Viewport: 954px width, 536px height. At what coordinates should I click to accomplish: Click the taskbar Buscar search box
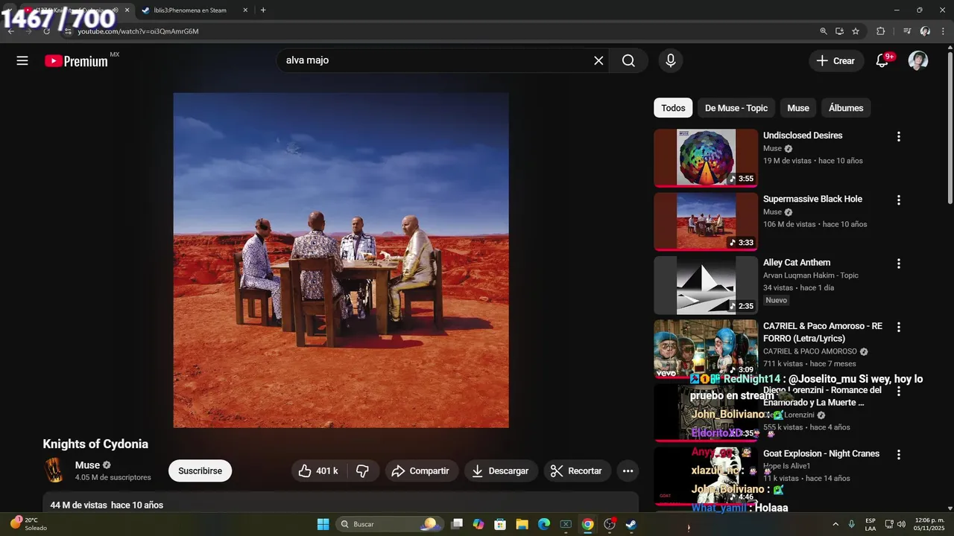coord(389,524)
